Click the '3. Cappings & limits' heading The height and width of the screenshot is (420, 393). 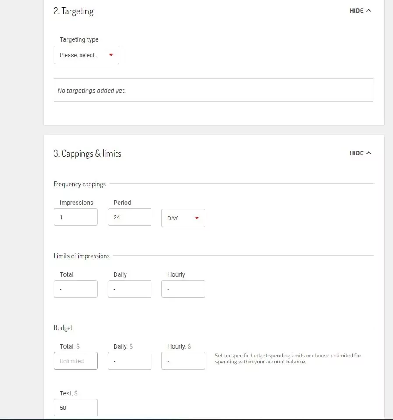tap(88, 153)
